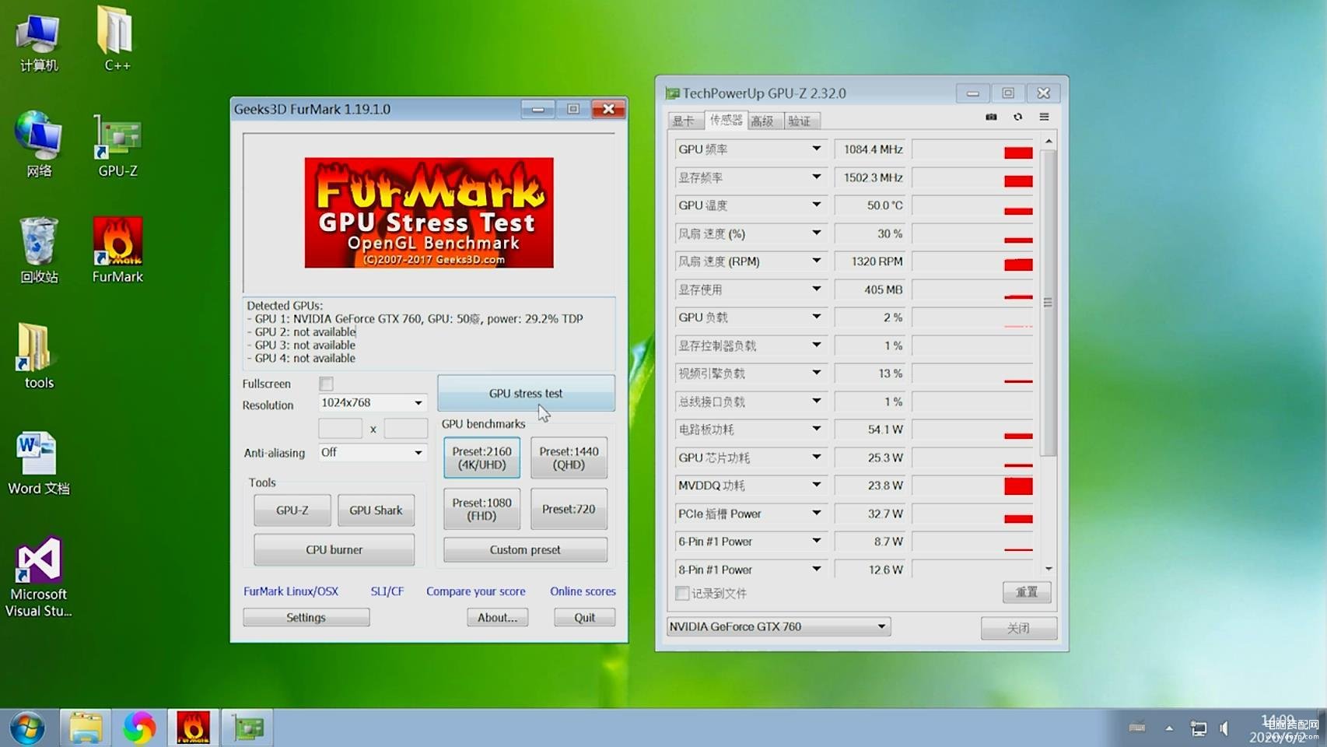This screenshot has width=1327, height=747.
Task: Open the C++ folder on desktop
Action: pos(117,39)
